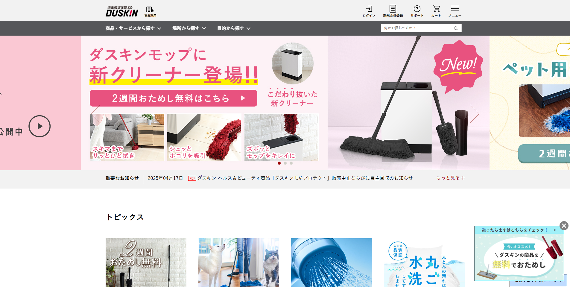Click the search magnifier icon
Viewport: 570px width, 287px height.
coord(456,28)
